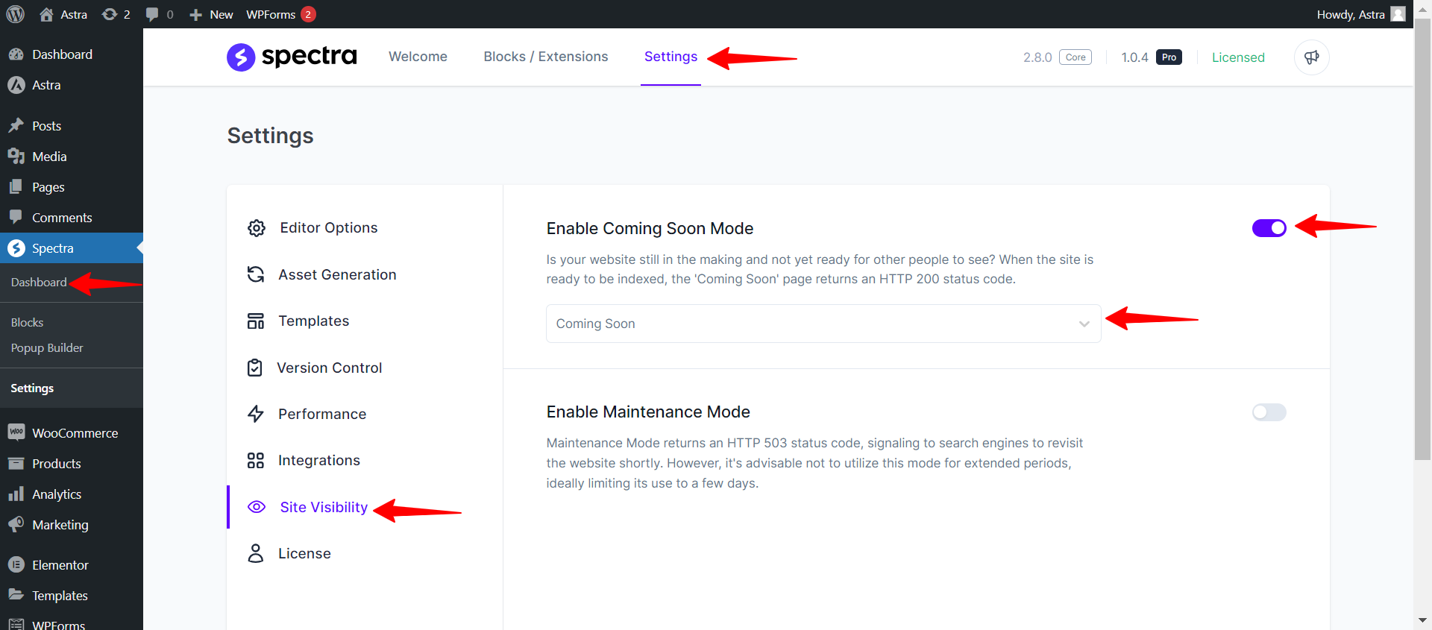Click the Editor Options gear icon
Viewport: 1432px width, 630px height.
point(257,228)
